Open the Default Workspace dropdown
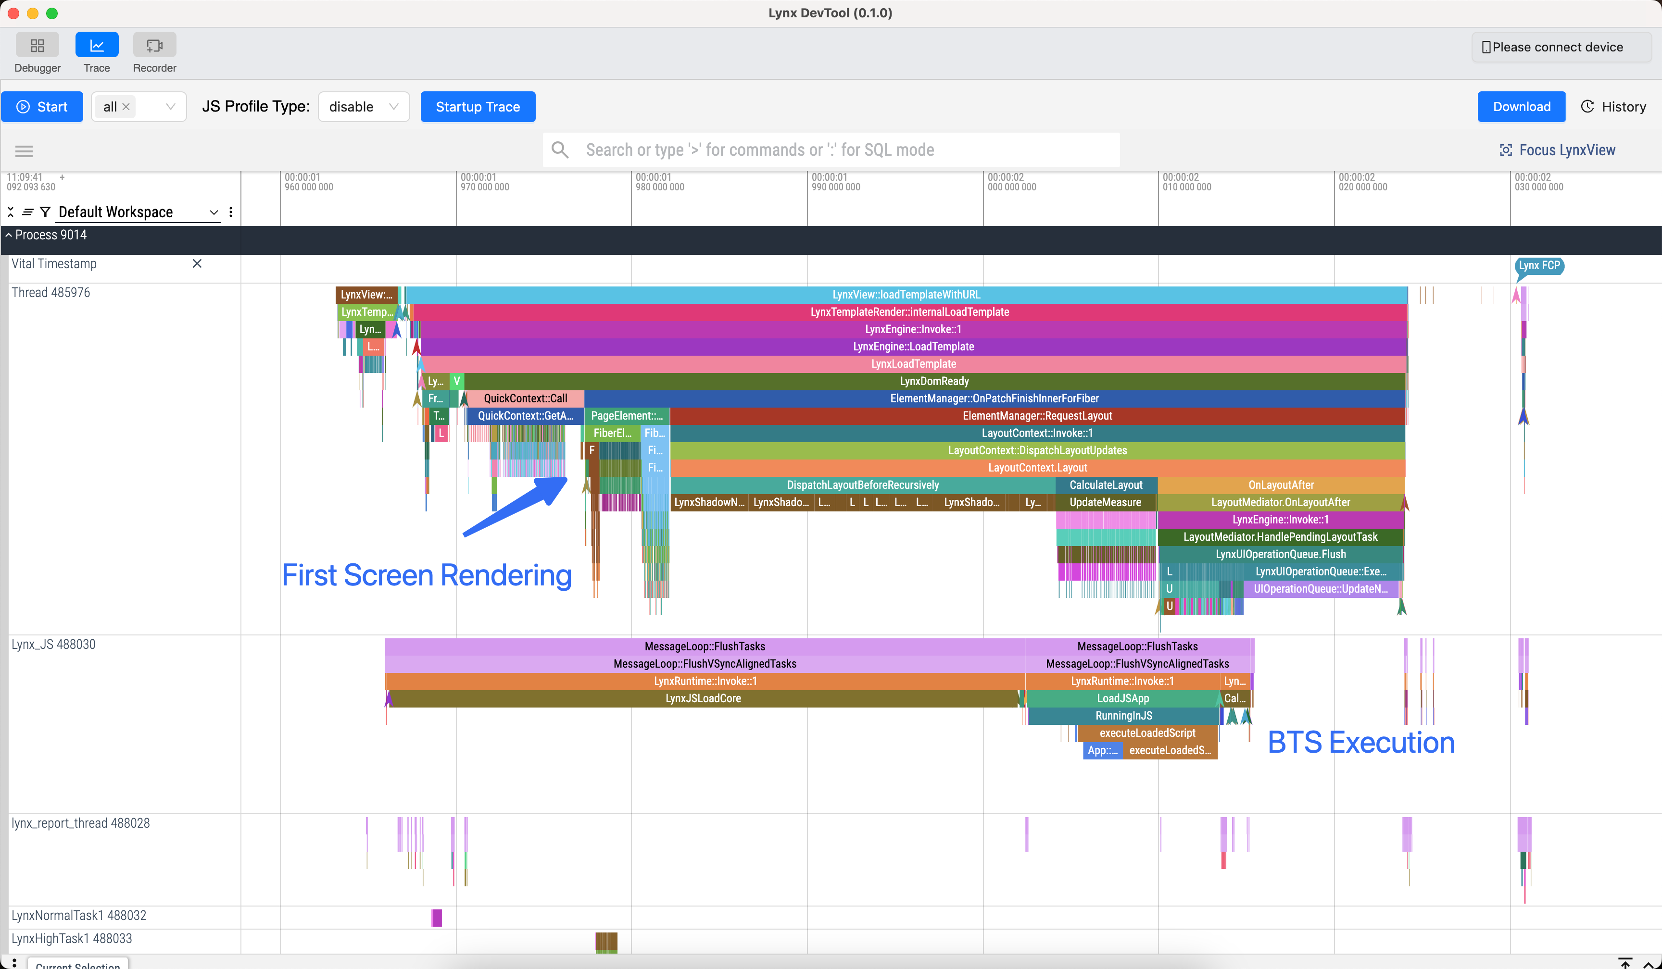 [138, 211]
